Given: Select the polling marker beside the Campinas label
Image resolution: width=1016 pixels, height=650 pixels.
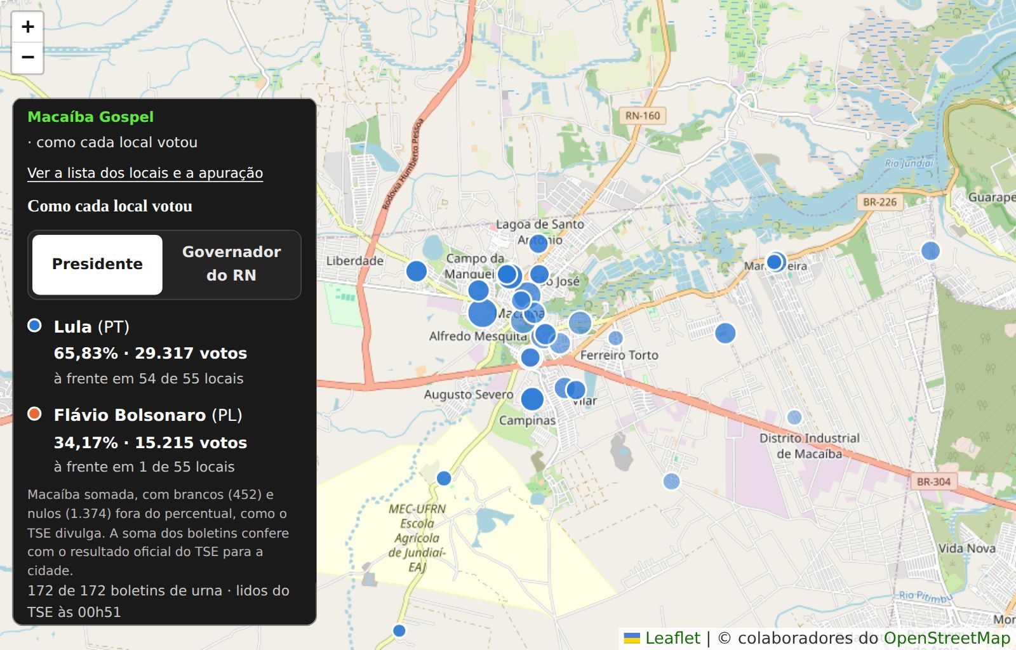Looking at the screenshot, I should (x=532, y=399).
